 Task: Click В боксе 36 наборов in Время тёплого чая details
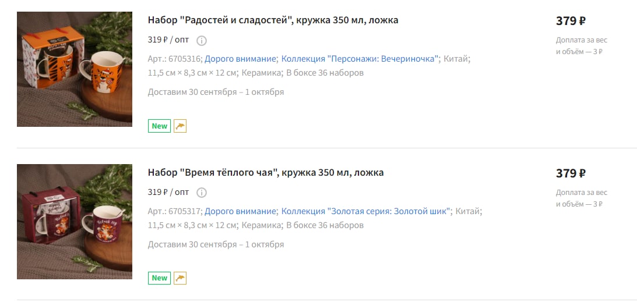[x=325, y=225]
